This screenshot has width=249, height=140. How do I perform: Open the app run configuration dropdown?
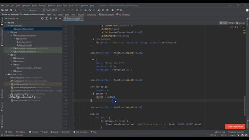pos(34,10)
